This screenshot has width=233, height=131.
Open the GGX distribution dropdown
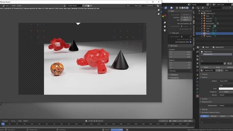click(x=226, y=86)
